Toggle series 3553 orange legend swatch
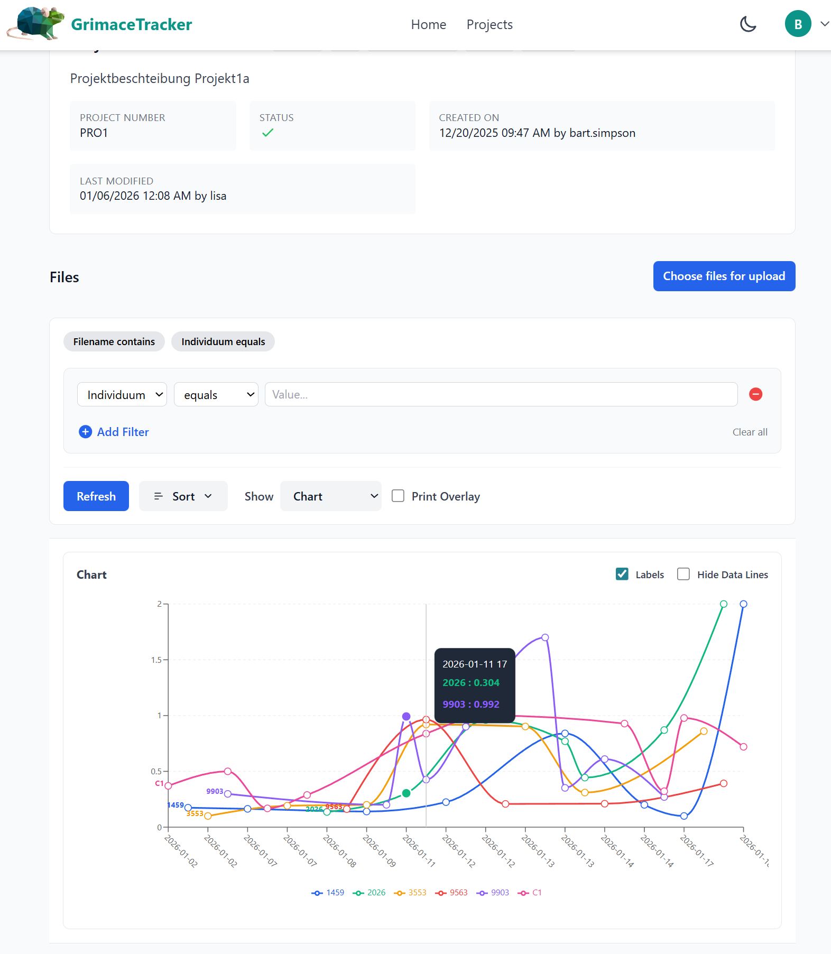Image resolution: width=831 pixels, height=954 pixels. tap(400, 893)
